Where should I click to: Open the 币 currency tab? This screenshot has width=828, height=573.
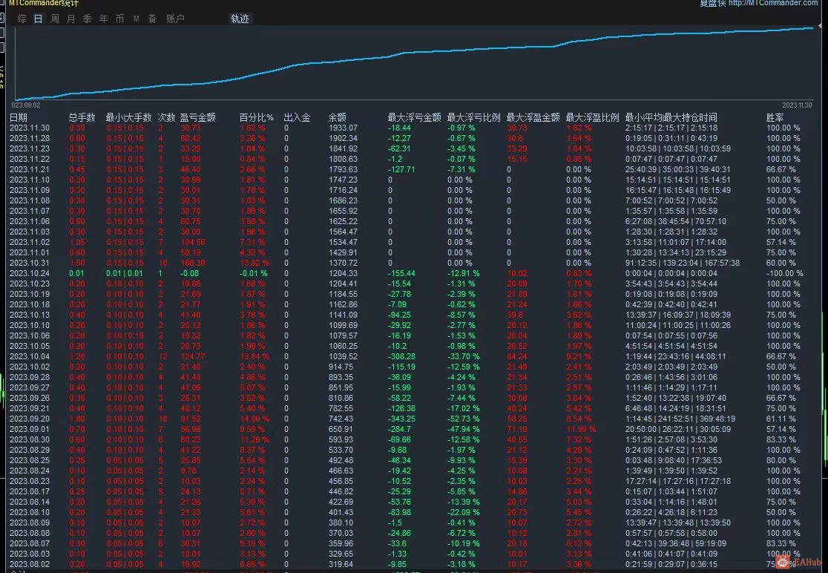120,19
